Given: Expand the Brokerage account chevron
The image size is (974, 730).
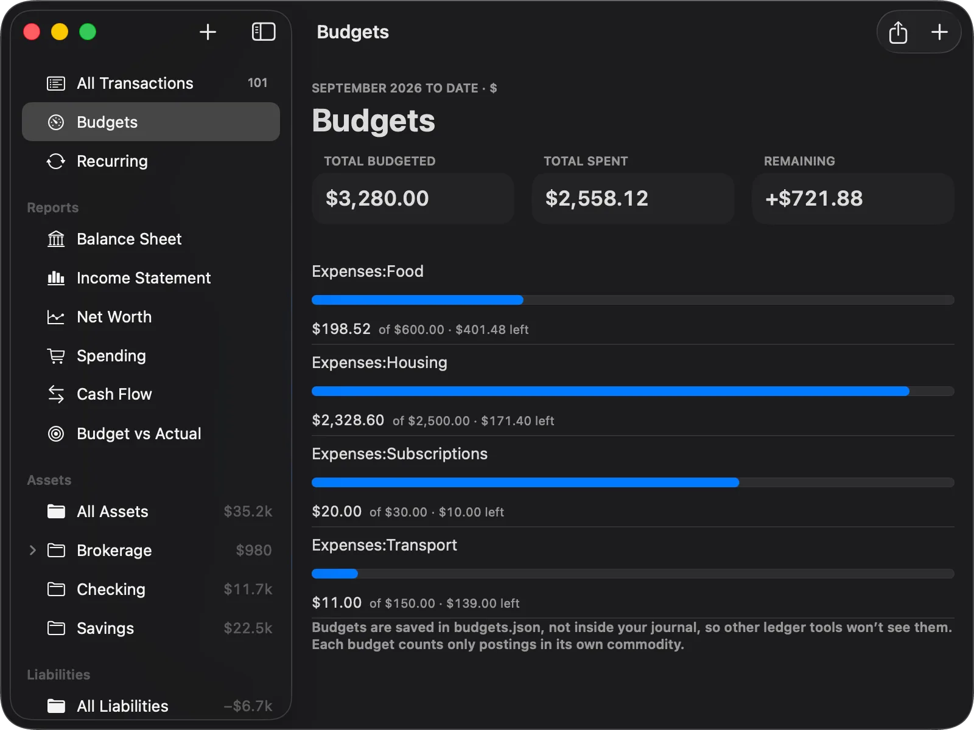Looking at the screenshot, I should point(33,551).
